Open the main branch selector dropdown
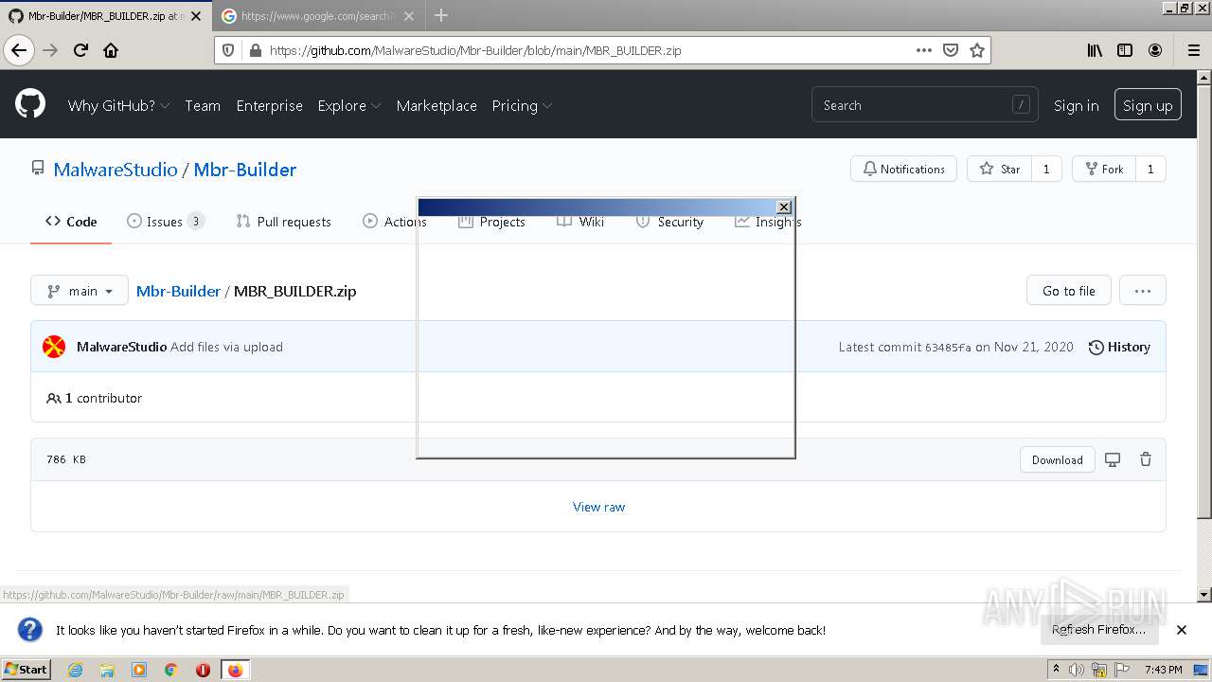Viewport: 1212px width, 682px height. tap(80, 291)
